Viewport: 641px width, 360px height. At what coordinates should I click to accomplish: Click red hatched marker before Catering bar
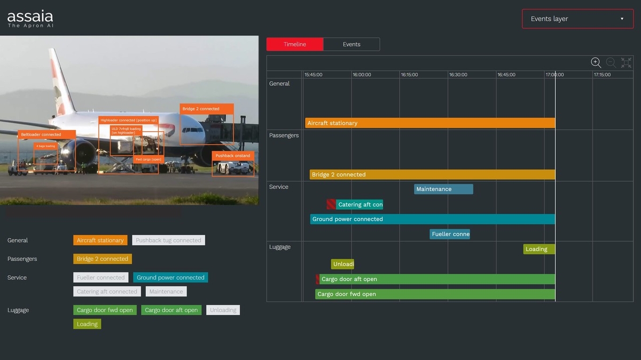[331, 204]
